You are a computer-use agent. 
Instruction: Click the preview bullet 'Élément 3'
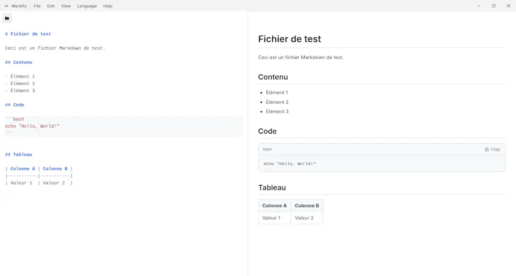pos(277,112)
